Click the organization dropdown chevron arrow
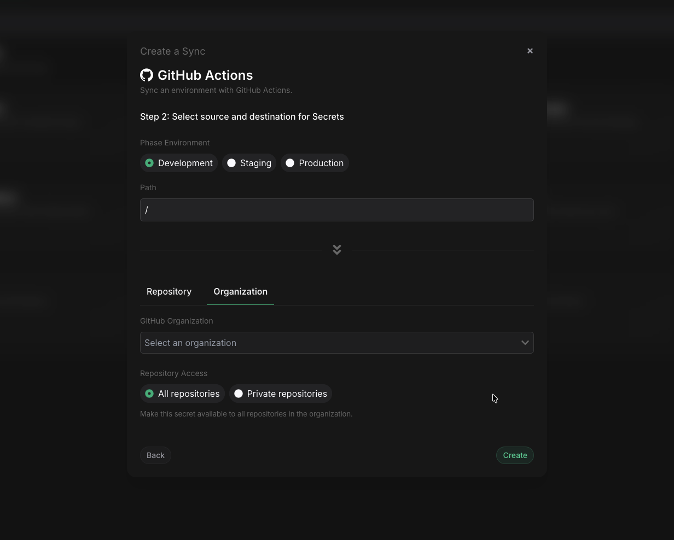This screenshot has width=674, height=540. [525, 343]
